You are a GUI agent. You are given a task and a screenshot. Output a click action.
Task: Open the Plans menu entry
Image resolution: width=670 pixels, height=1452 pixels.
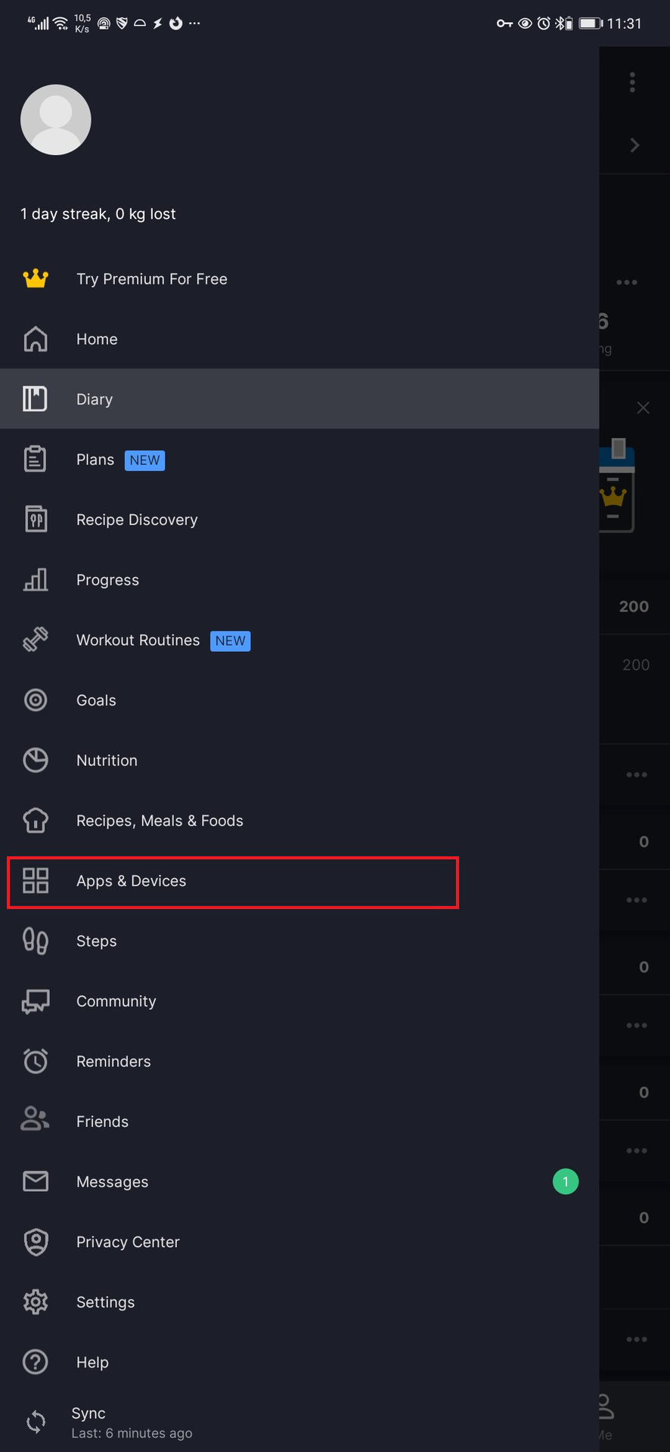pos(95,460)
